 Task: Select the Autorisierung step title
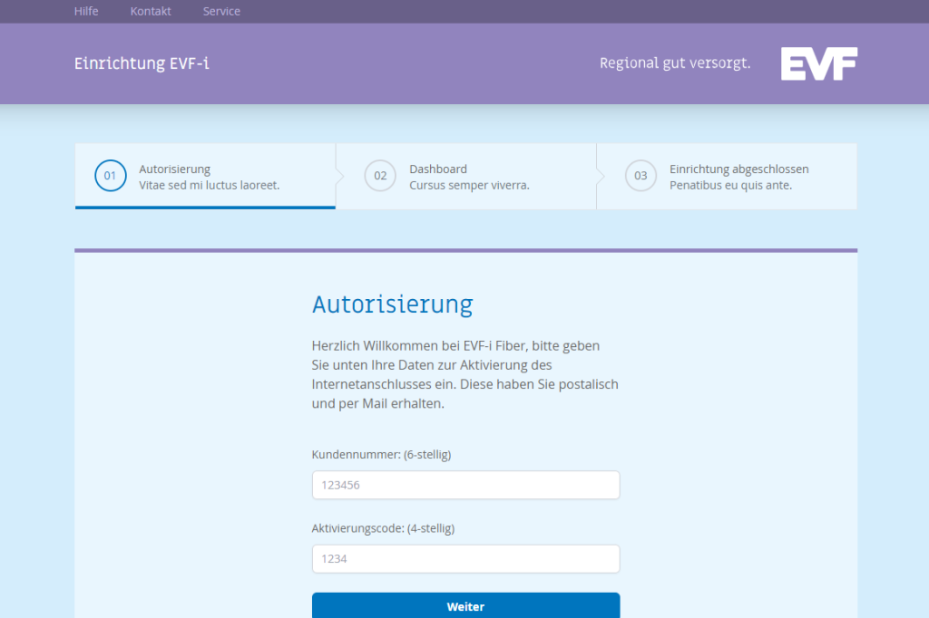(x=174, y=169)
